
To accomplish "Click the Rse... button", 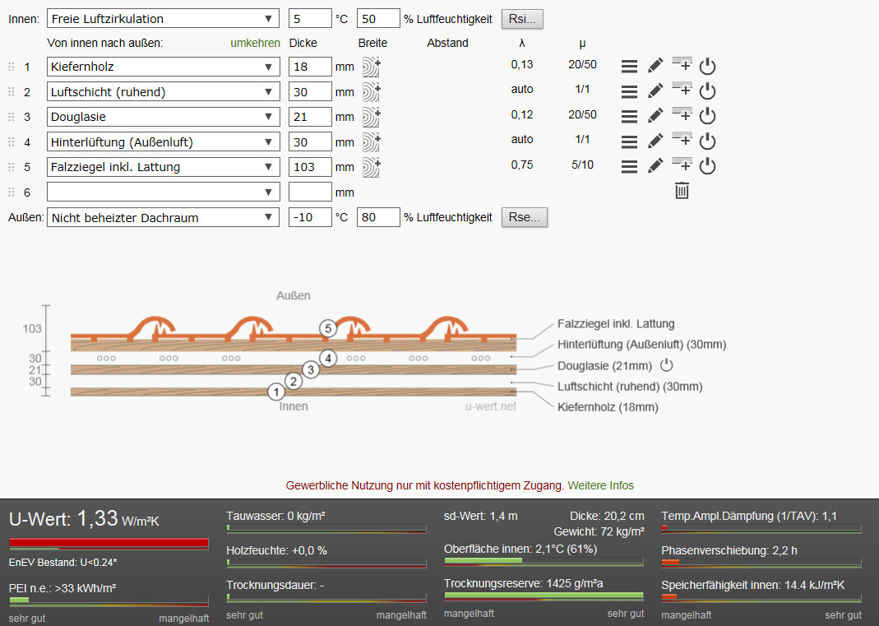I will 524,217.
